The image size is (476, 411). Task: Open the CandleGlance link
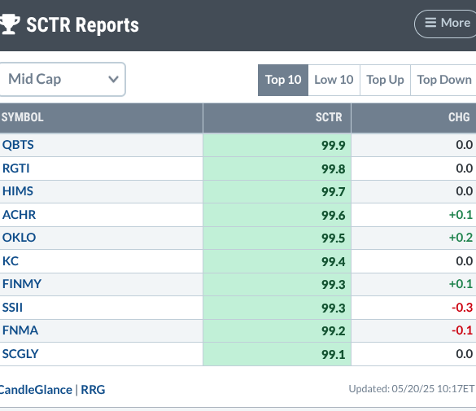(36, 390)
